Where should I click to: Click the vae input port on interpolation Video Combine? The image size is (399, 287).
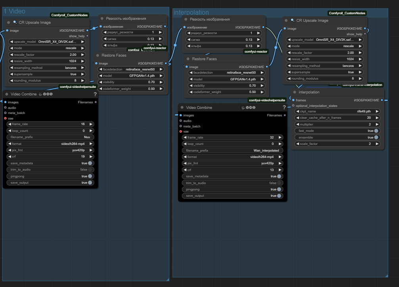181,131
